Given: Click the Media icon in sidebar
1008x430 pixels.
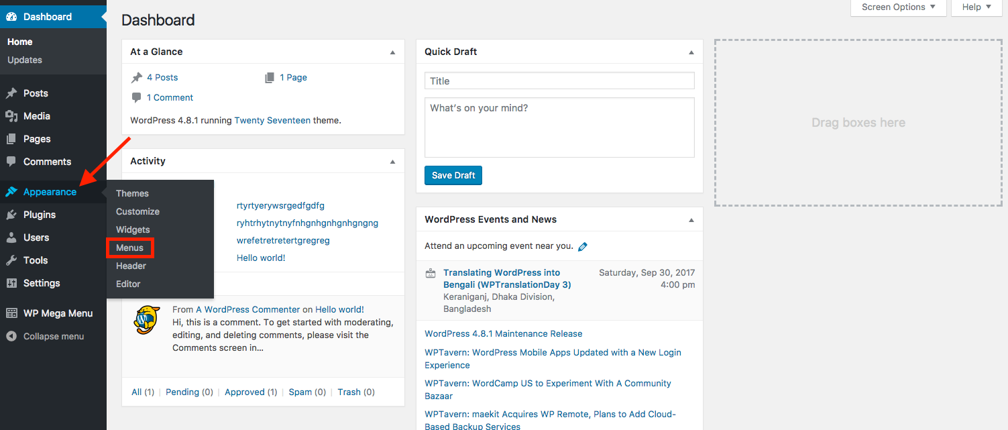Looking at the screenshot, I should pyautogui.click(x=11, y=116).
